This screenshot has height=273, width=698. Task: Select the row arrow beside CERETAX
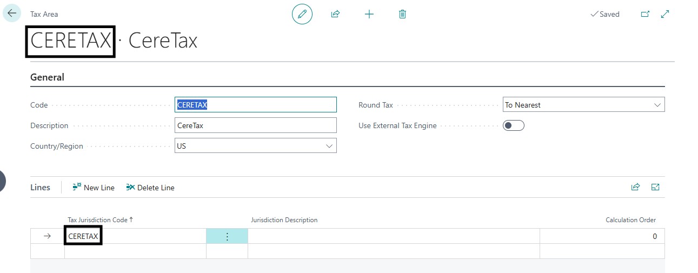(47, 236)
